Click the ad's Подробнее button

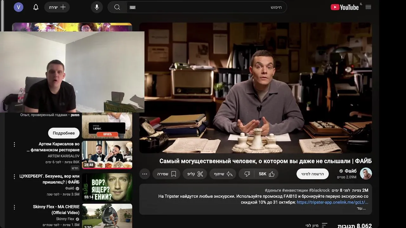point(64,133)
